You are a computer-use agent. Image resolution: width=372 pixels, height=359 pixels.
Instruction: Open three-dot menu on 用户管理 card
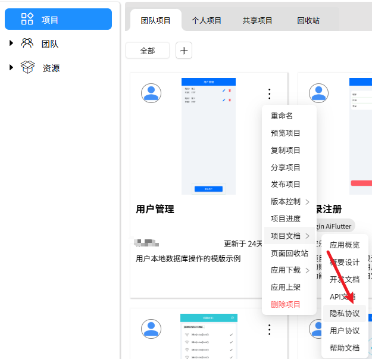point(269,94)
